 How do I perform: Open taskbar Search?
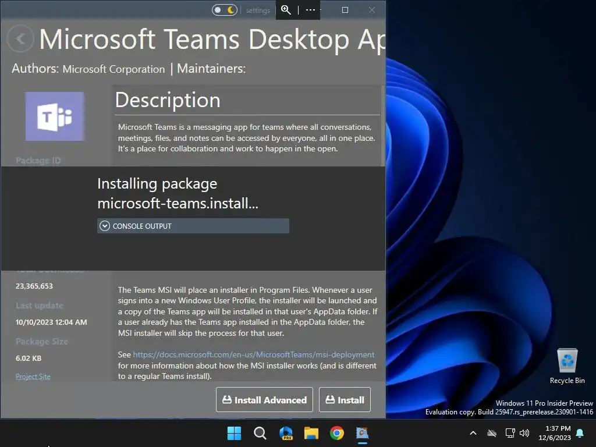pos(260,433)
